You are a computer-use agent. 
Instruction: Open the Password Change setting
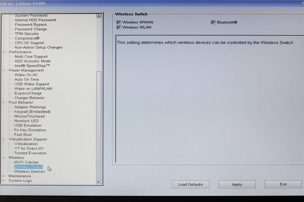[31, 29]
